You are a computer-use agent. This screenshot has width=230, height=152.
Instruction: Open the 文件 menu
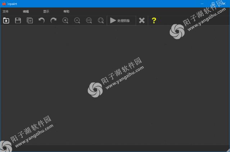[6, 11]
